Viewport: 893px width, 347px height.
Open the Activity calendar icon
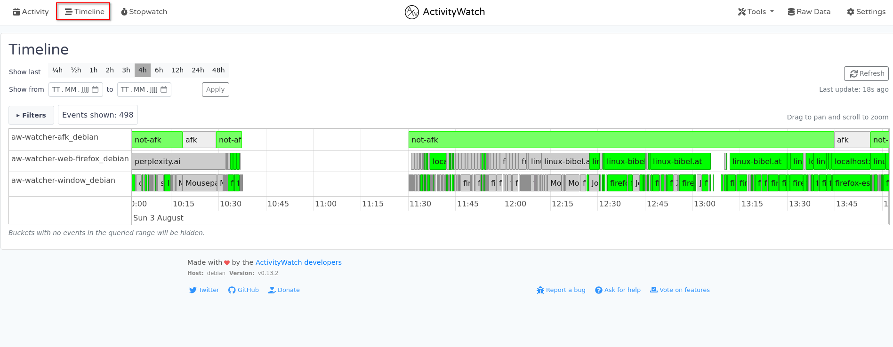pyautogui.click(x=16, y=12)
